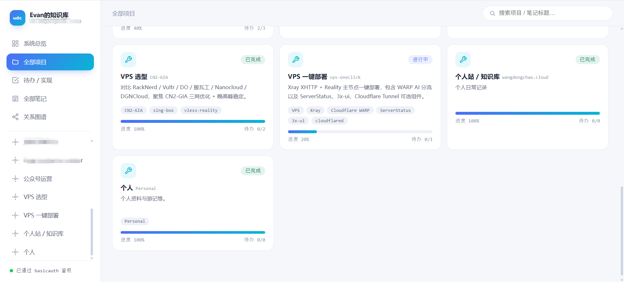Viewport: 624px width, 282px height.
Task: Click the wrench icon on VPS 一键部署 card
Action: (x=296, y=60)
